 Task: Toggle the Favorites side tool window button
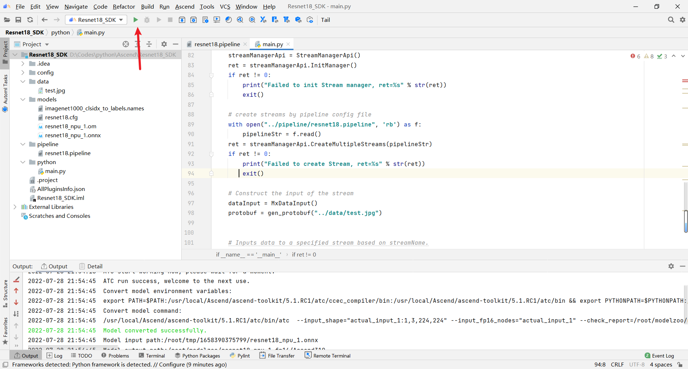(5, 331)
